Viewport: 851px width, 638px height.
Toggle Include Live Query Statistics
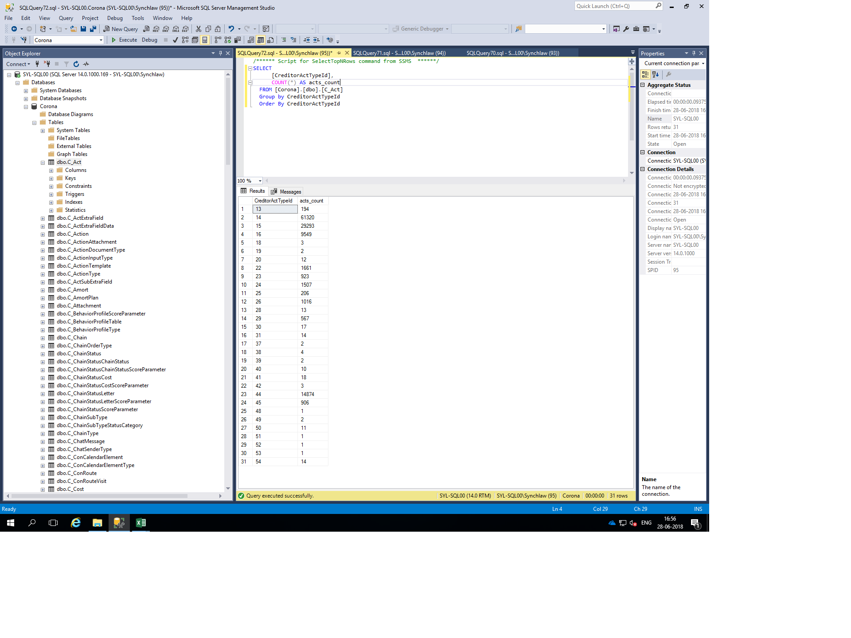coord(228,40)
